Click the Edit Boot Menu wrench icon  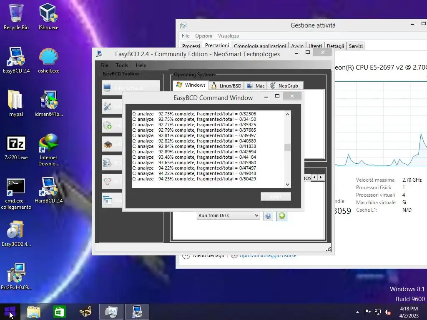(x=107, y=106)
